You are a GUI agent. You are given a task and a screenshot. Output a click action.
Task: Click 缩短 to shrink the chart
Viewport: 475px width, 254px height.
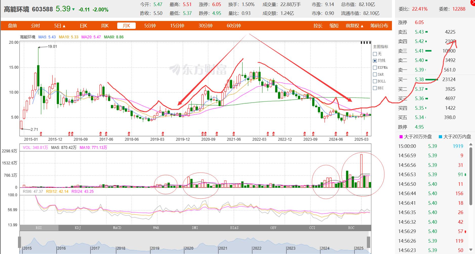coord(334,26)
